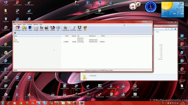This screenshot has width=188, height=105.
Task: Click the Adobe Reader X desktop icon
Action: pos(18,3)
